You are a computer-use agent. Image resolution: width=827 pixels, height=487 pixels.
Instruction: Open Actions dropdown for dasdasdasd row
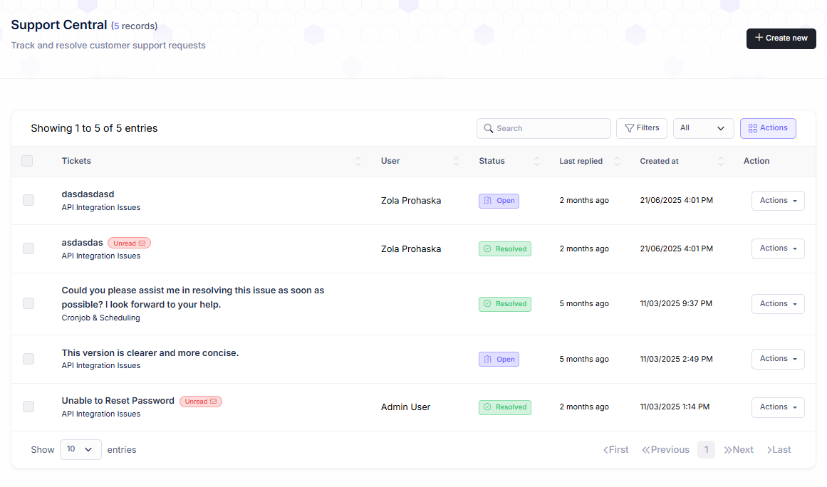click(x=777, y=201)
